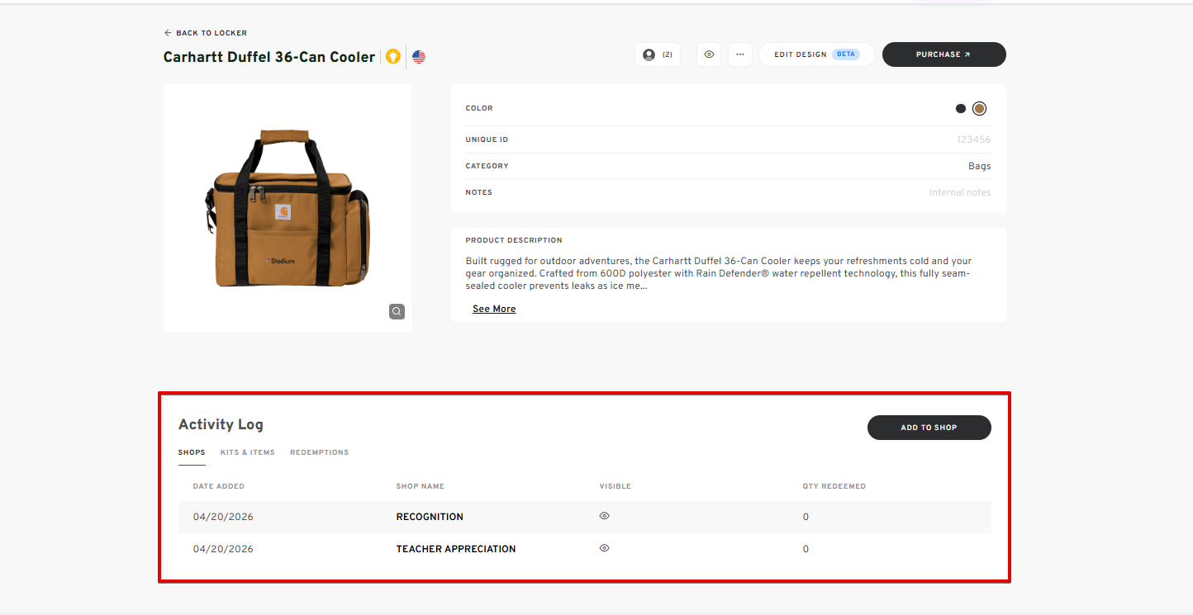The width and height of the screenshot is (1193, 615).
Task: Click the Edit Design beta button
Action: tap(816, 54)
